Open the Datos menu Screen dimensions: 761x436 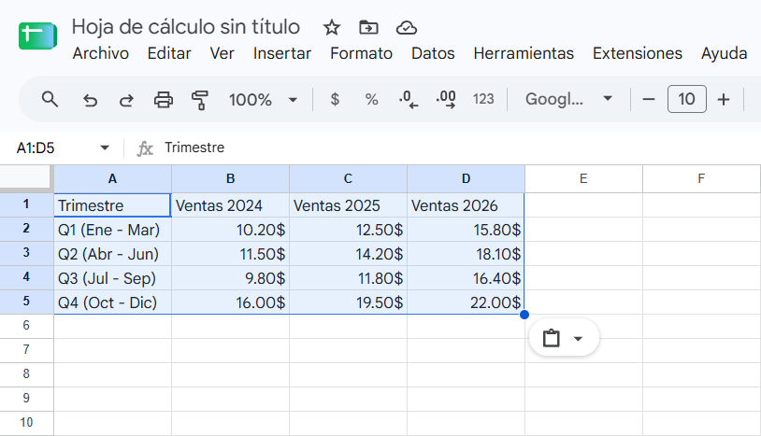433,53
